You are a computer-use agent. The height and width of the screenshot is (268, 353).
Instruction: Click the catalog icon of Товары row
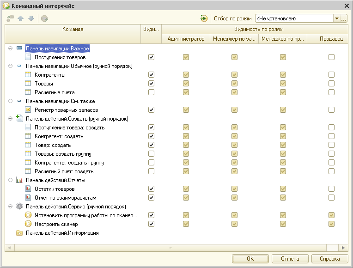tap(28, 83)
